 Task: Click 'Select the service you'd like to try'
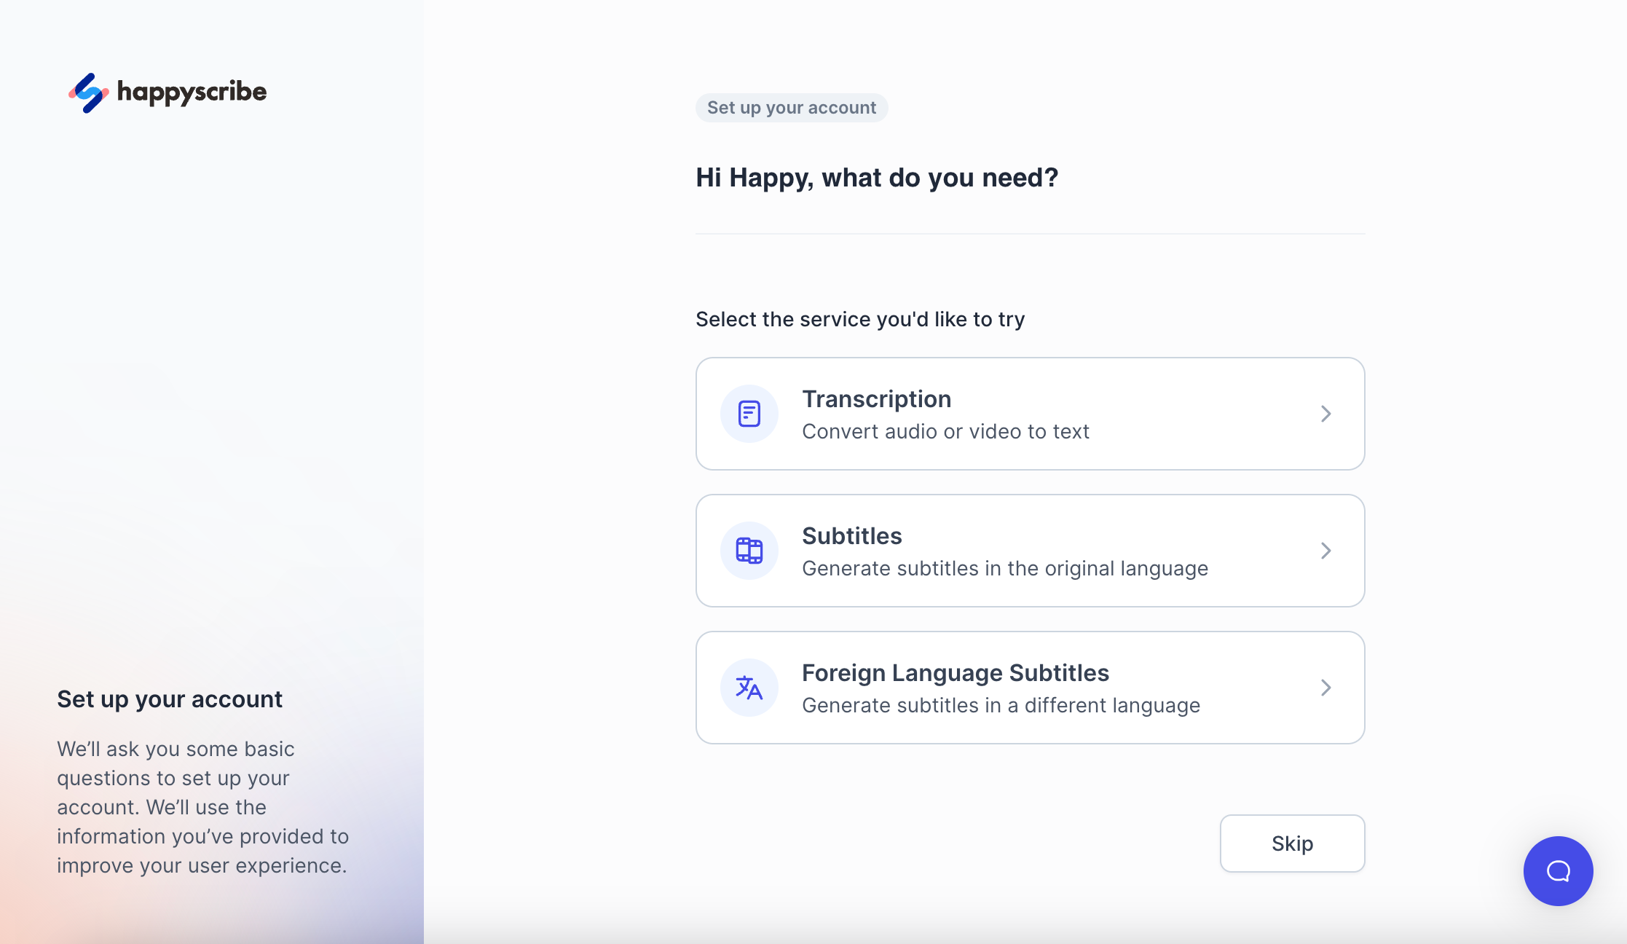pyautogui.click(x=859, y=319)
